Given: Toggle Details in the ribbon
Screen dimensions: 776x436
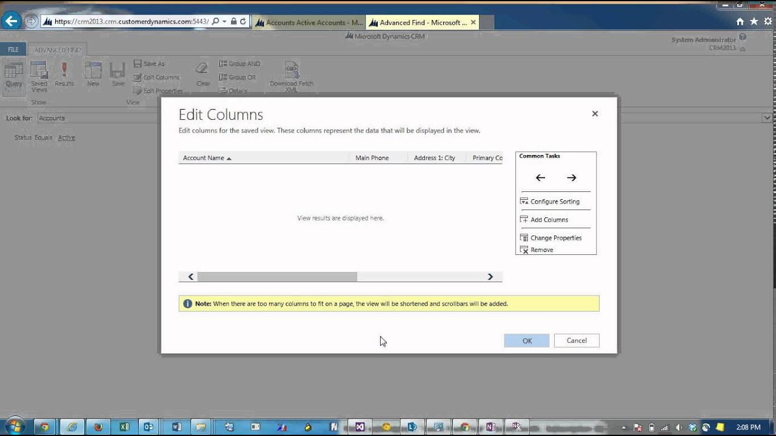Looking at the screenshot, I should (x=233, y=90).
